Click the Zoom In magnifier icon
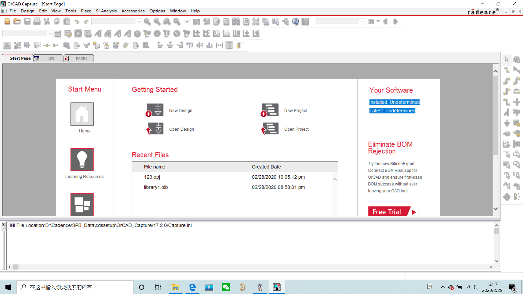Image resolution: width=523 pixels, height=294 pixels. (147, 22)
